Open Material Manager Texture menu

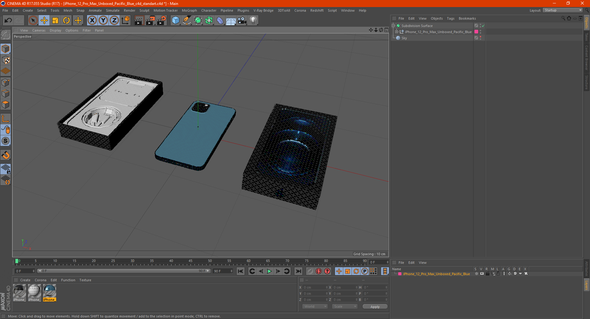[85, 280]
